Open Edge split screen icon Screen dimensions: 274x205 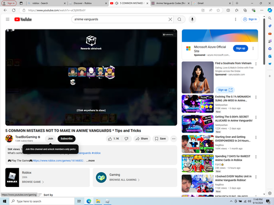228,10
